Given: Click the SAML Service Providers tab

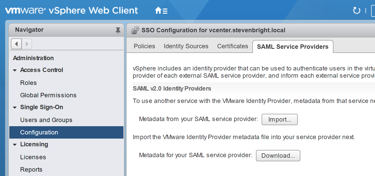Looking at the screenshot, I should pyautogui.click(x=293, y=47).
